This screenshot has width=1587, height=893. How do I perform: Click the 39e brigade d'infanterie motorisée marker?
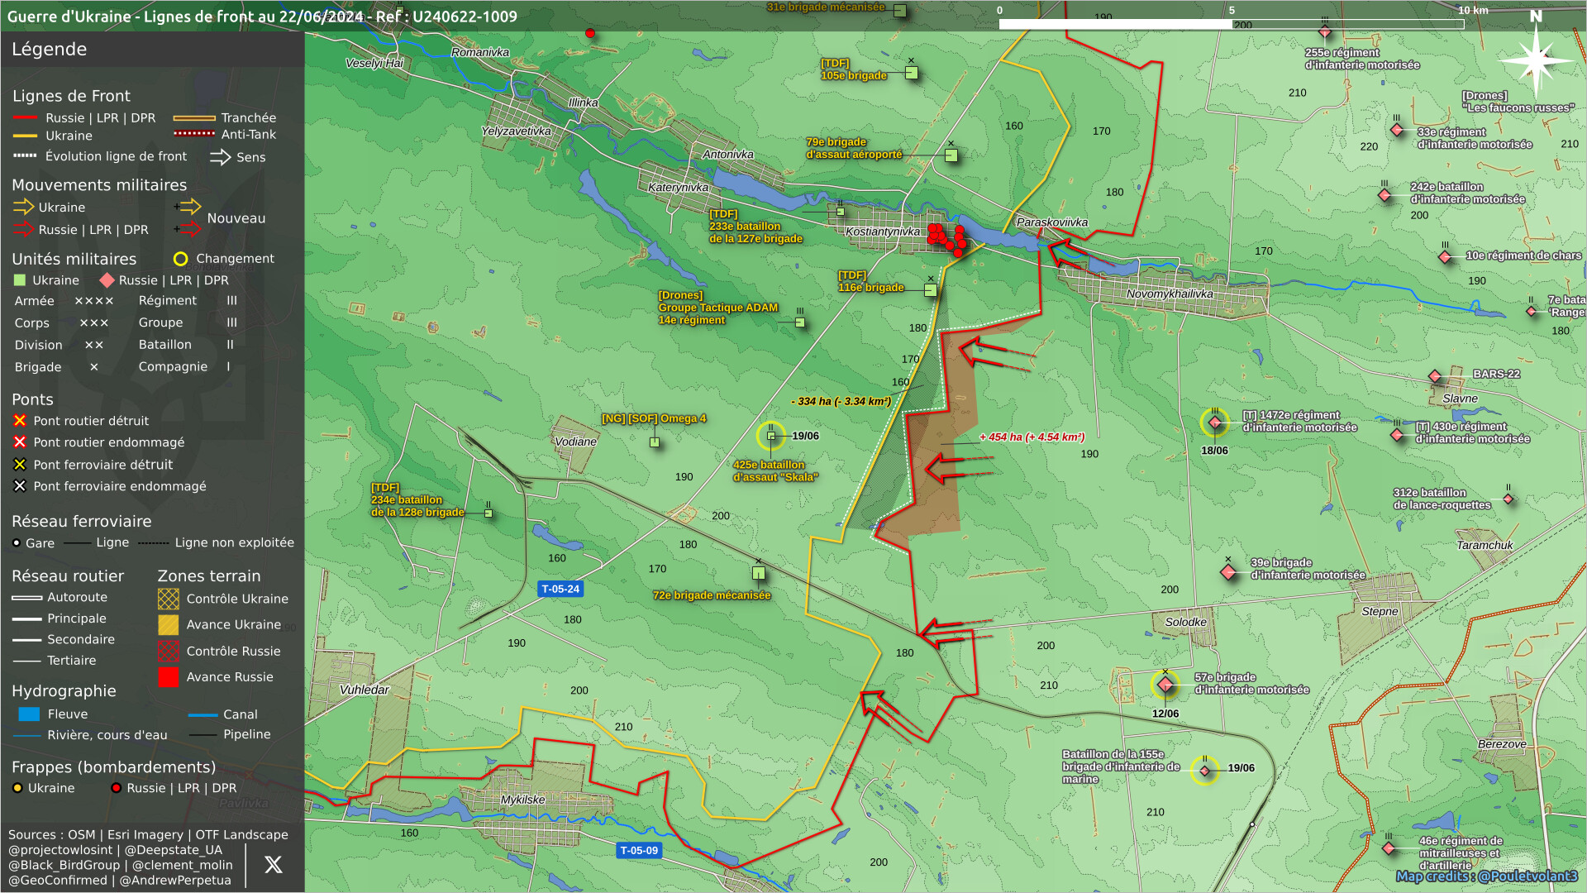point(1228,572)
